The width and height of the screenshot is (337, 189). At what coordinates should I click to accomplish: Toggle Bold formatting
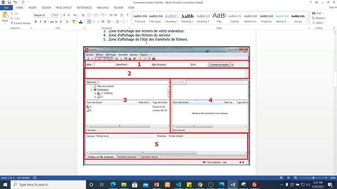pos(36,22)
